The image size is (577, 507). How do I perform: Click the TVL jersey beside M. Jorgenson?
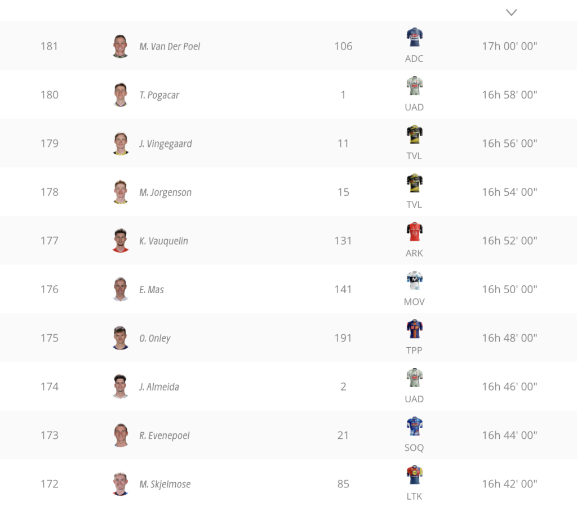pyautogui.click(x=414, y=183)
